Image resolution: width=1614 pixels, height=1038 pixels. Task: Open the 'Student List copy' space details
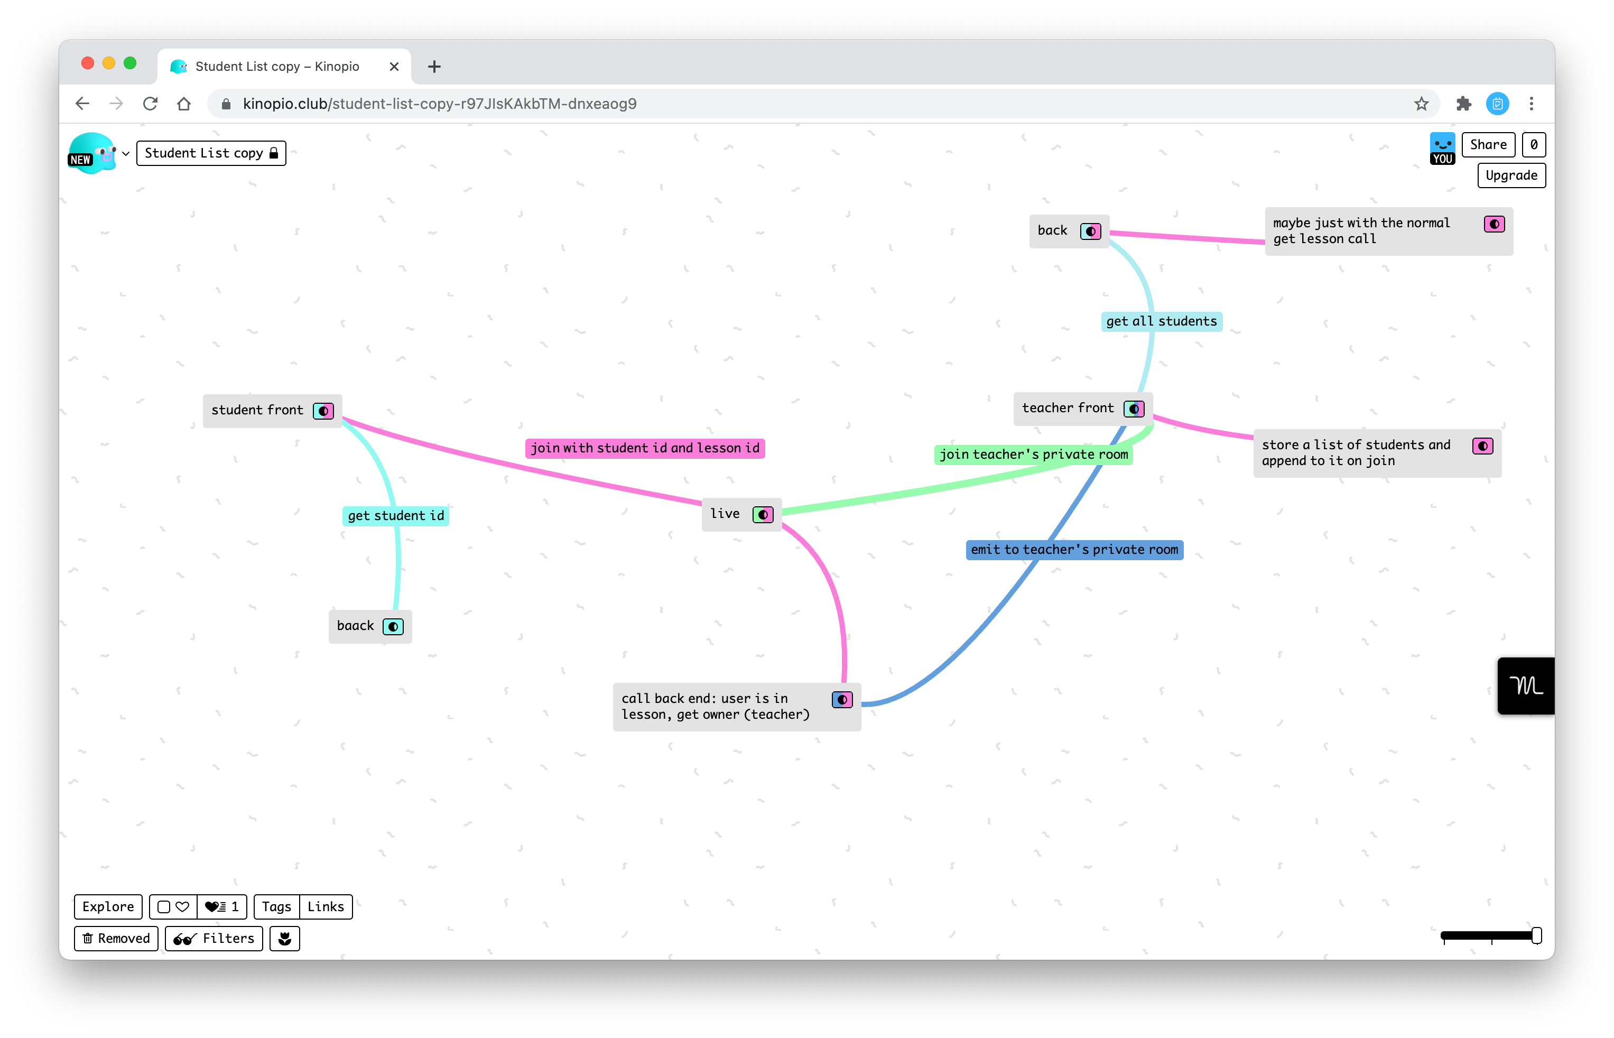point(211,153)
